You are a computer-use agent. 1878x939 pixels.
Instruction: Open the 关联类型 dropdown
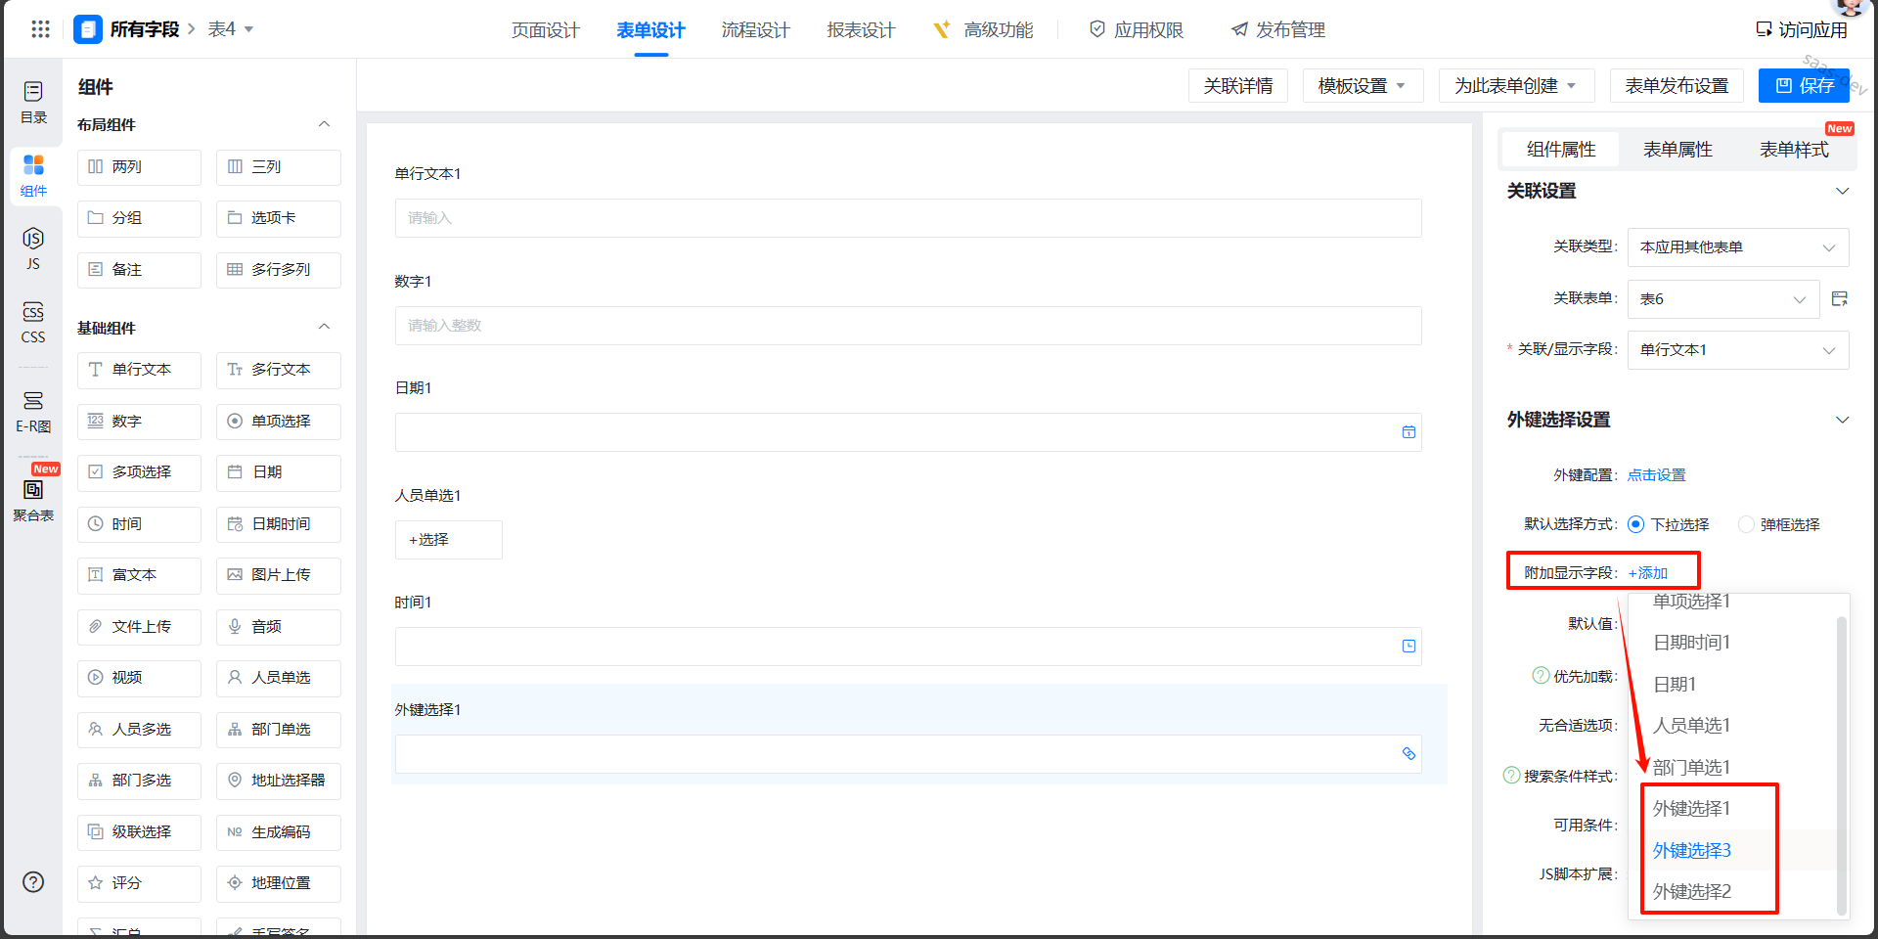(x=1737, y=247)
